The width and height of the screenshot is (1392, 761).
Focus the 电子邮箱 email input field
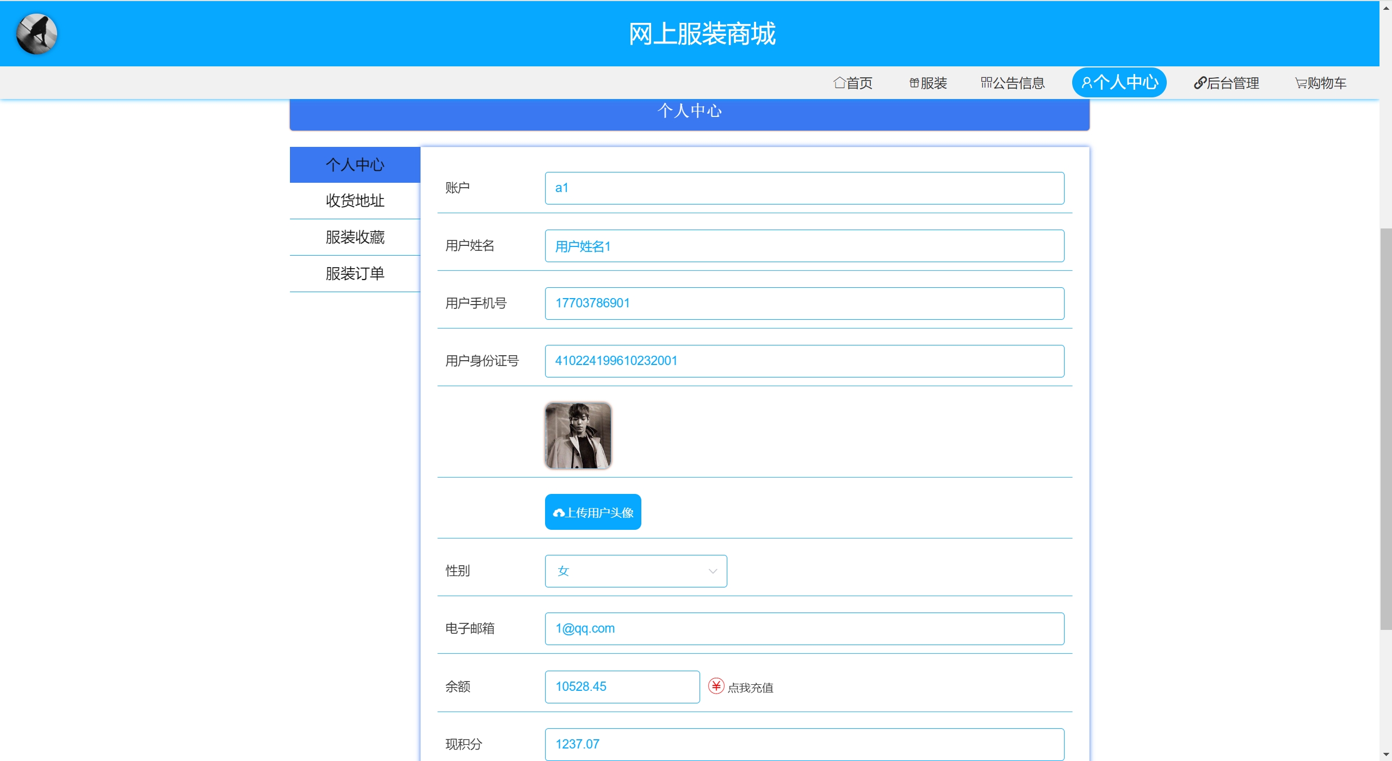[x=804, y=628]
